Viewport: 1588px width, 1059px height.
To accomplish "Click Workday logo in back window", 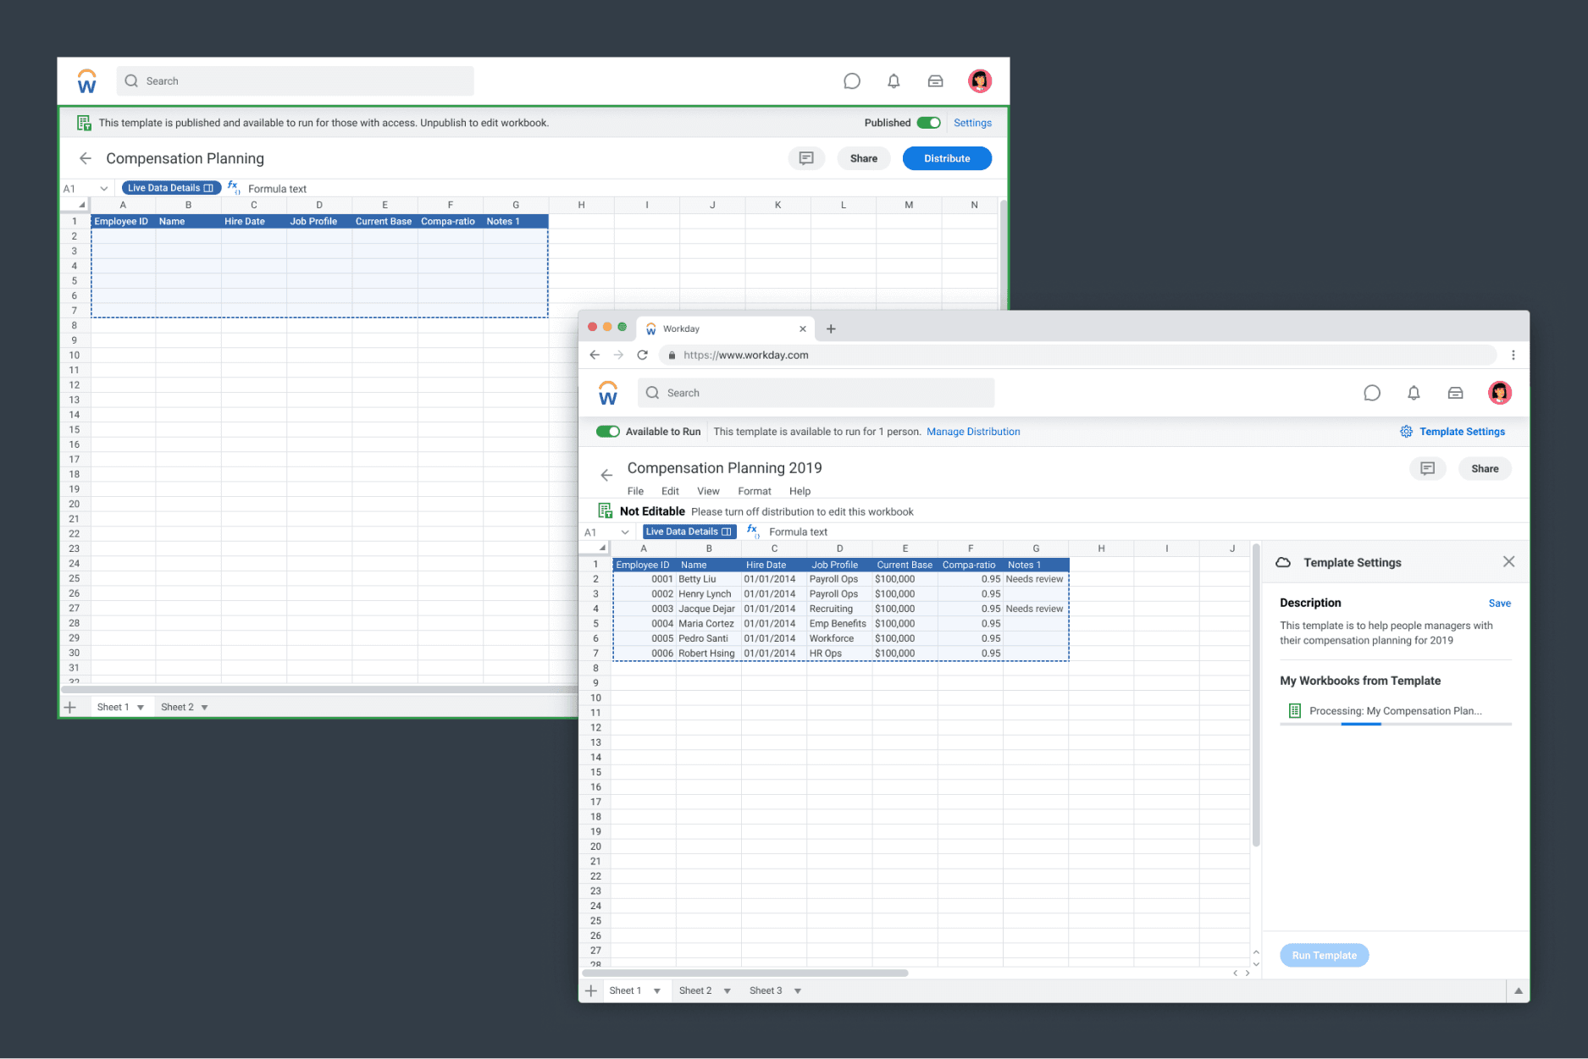I will coord(86,81).
